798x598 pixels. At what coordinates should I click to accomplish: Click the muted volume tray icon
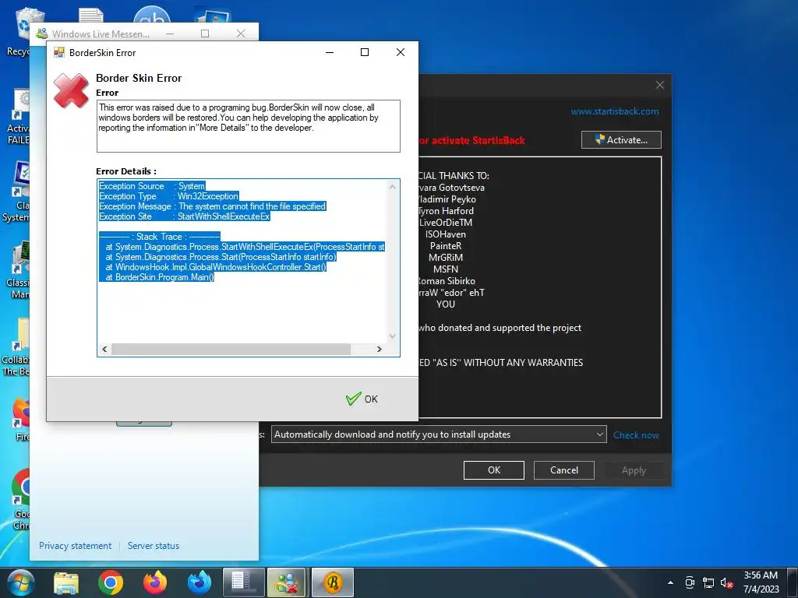coord(726,582)
